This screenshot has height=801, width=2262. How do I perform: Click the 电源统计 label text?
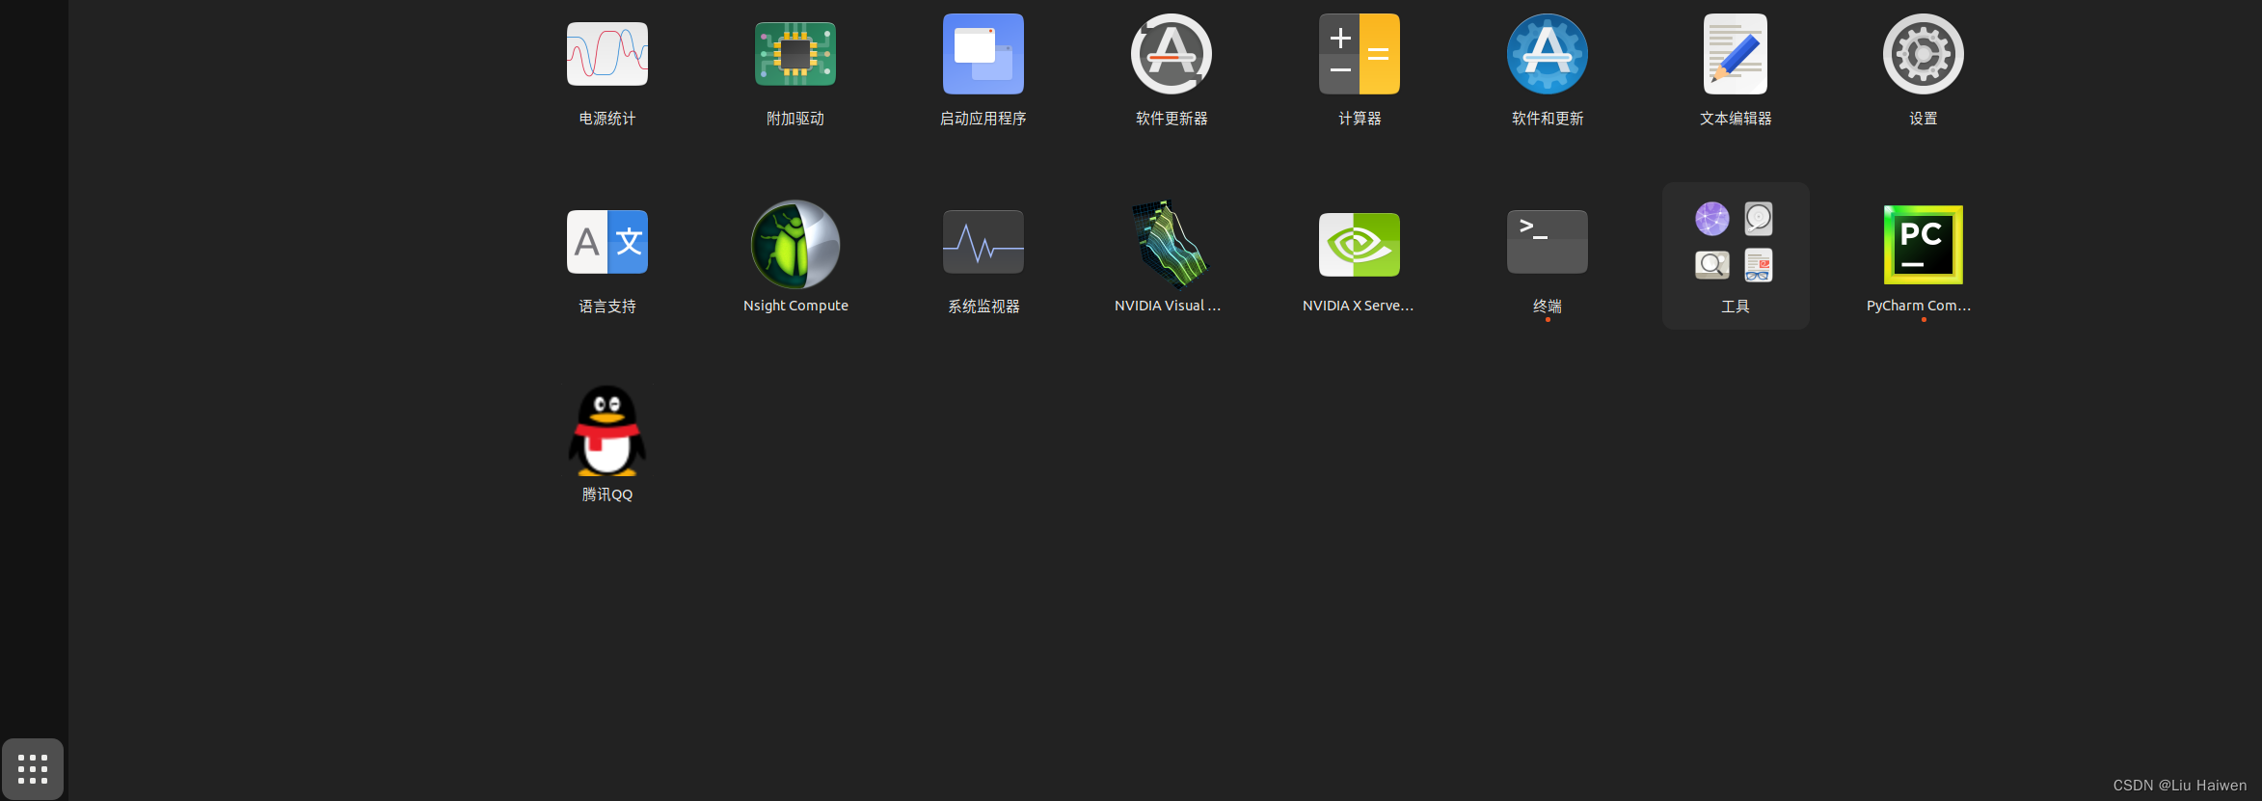tap(607, 119)
